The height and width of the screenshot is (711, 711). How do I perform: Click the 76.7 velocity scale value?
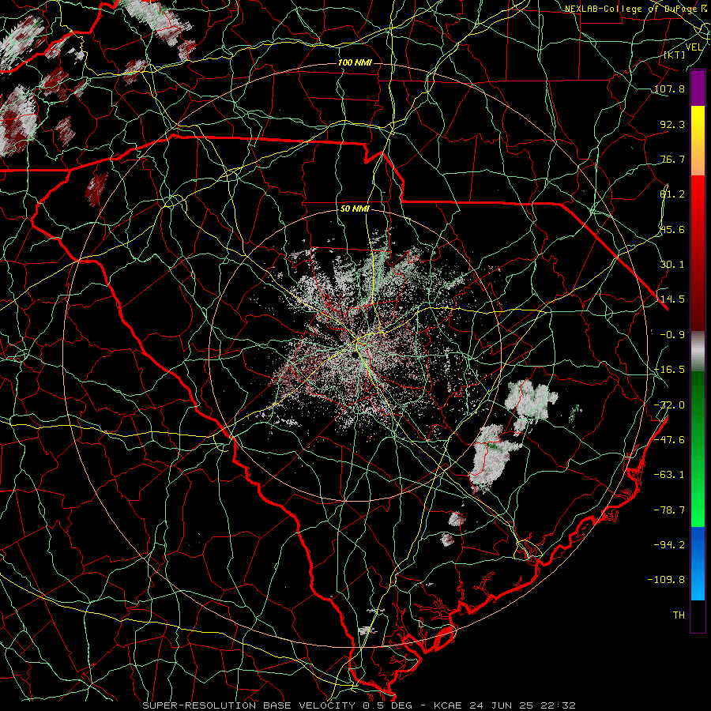click(x=672, y=159)
